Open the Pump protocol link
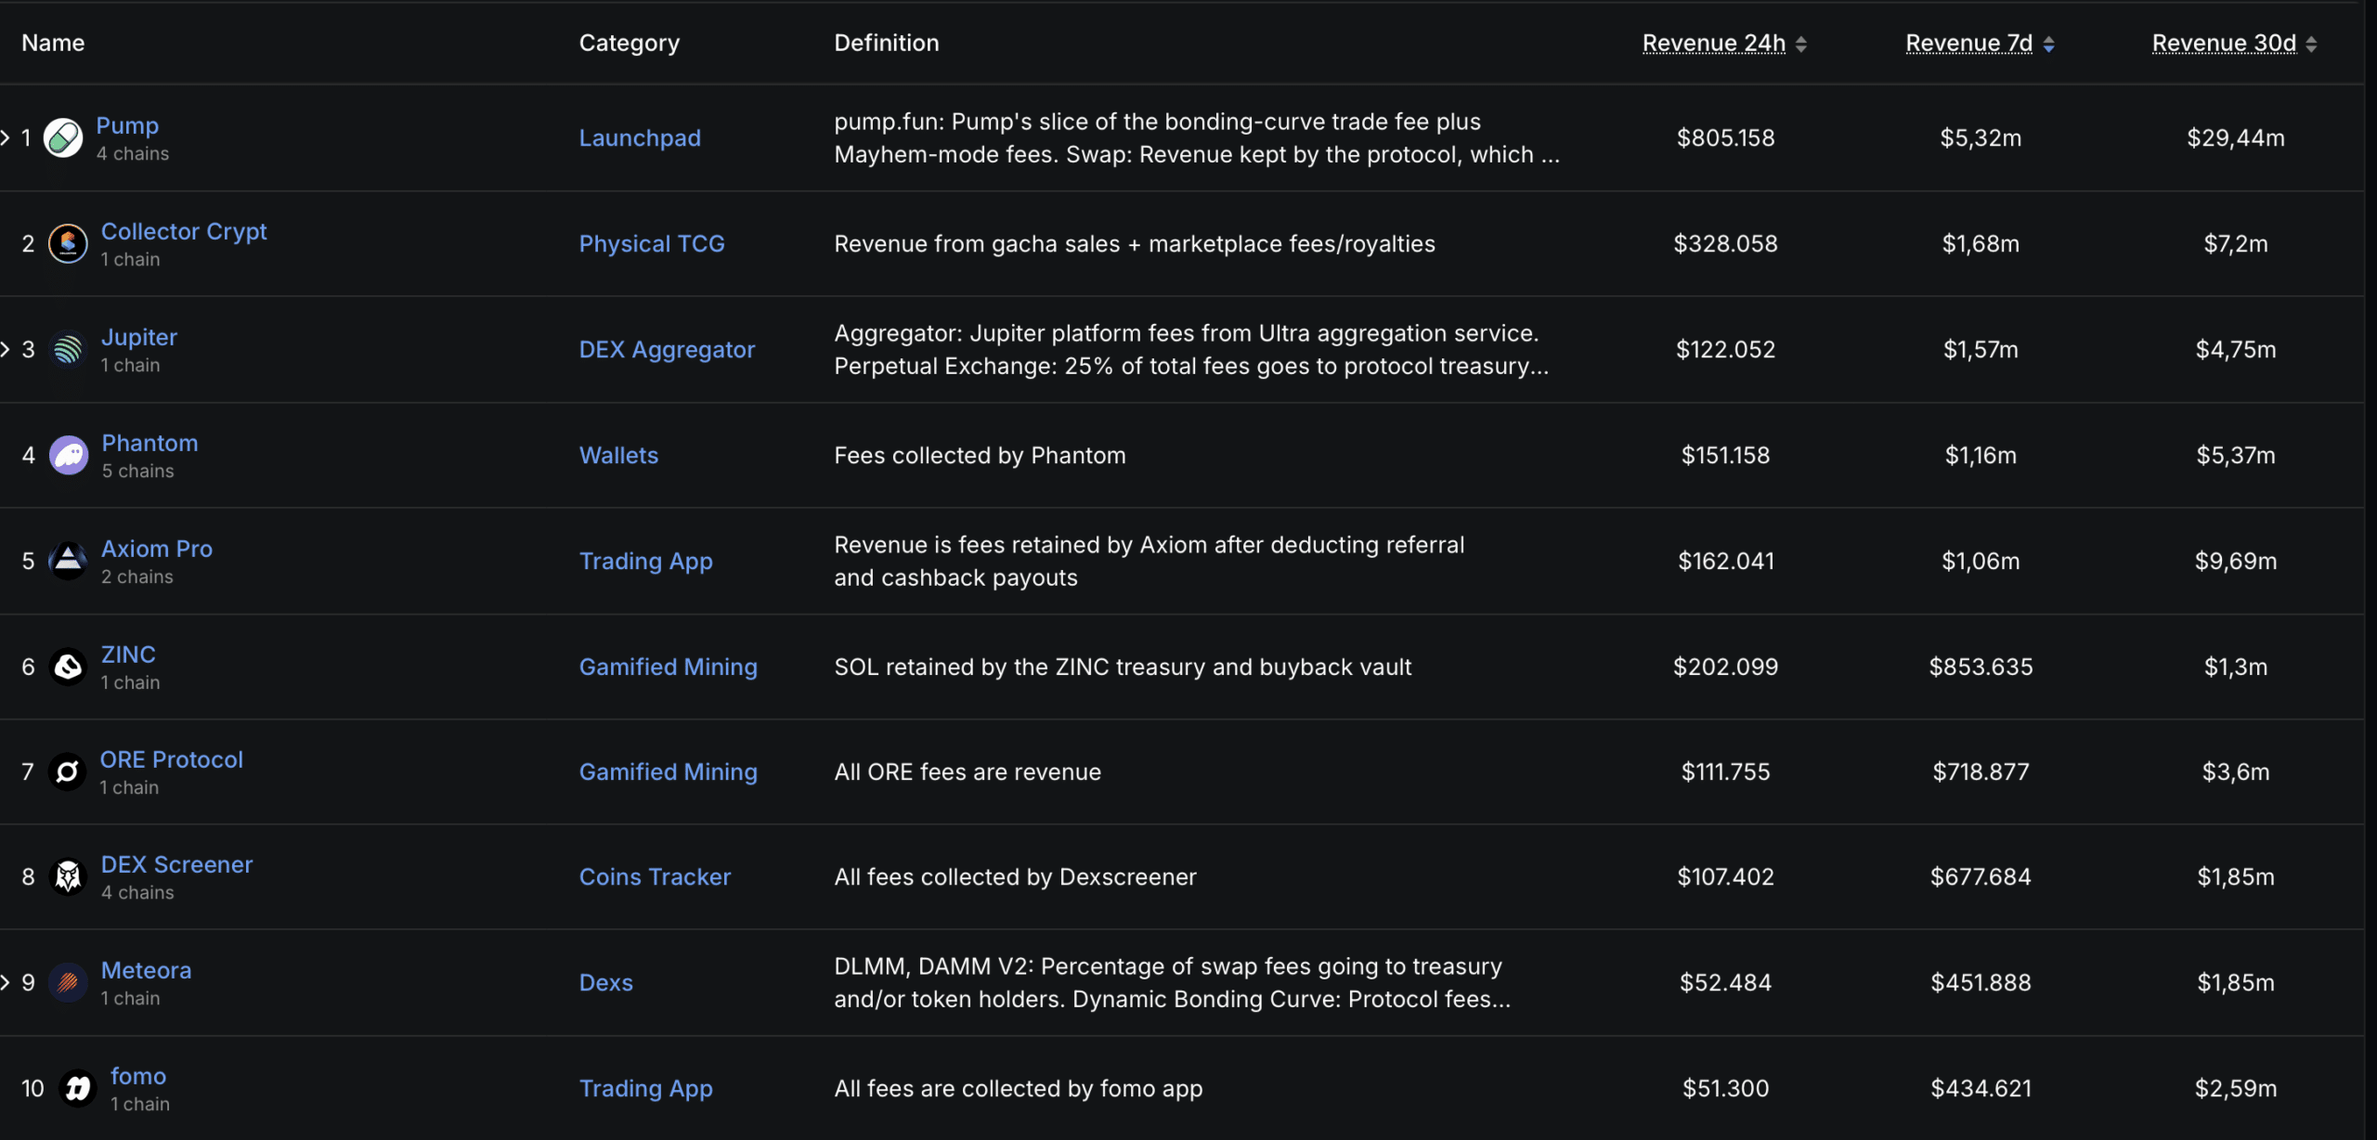This screenshot has height=1140, width=2377. pos(127,125)
